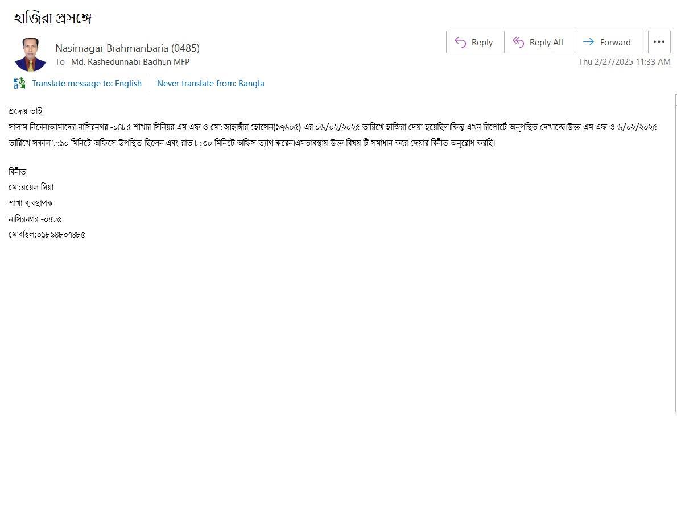Click the purple Reply arrow icon

click(460, 42)
